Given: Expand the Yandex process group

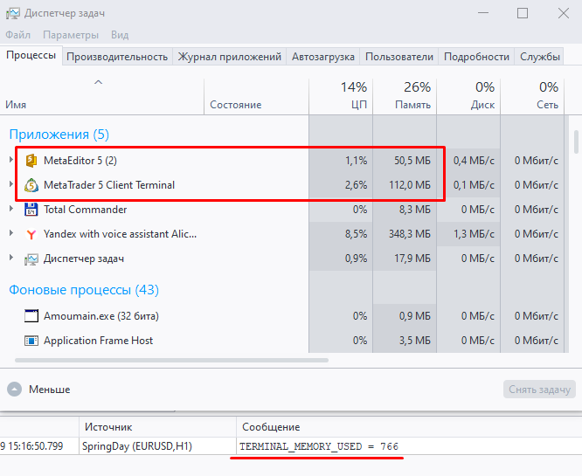Looking at the screenshot, I should [x=11, y=234].
